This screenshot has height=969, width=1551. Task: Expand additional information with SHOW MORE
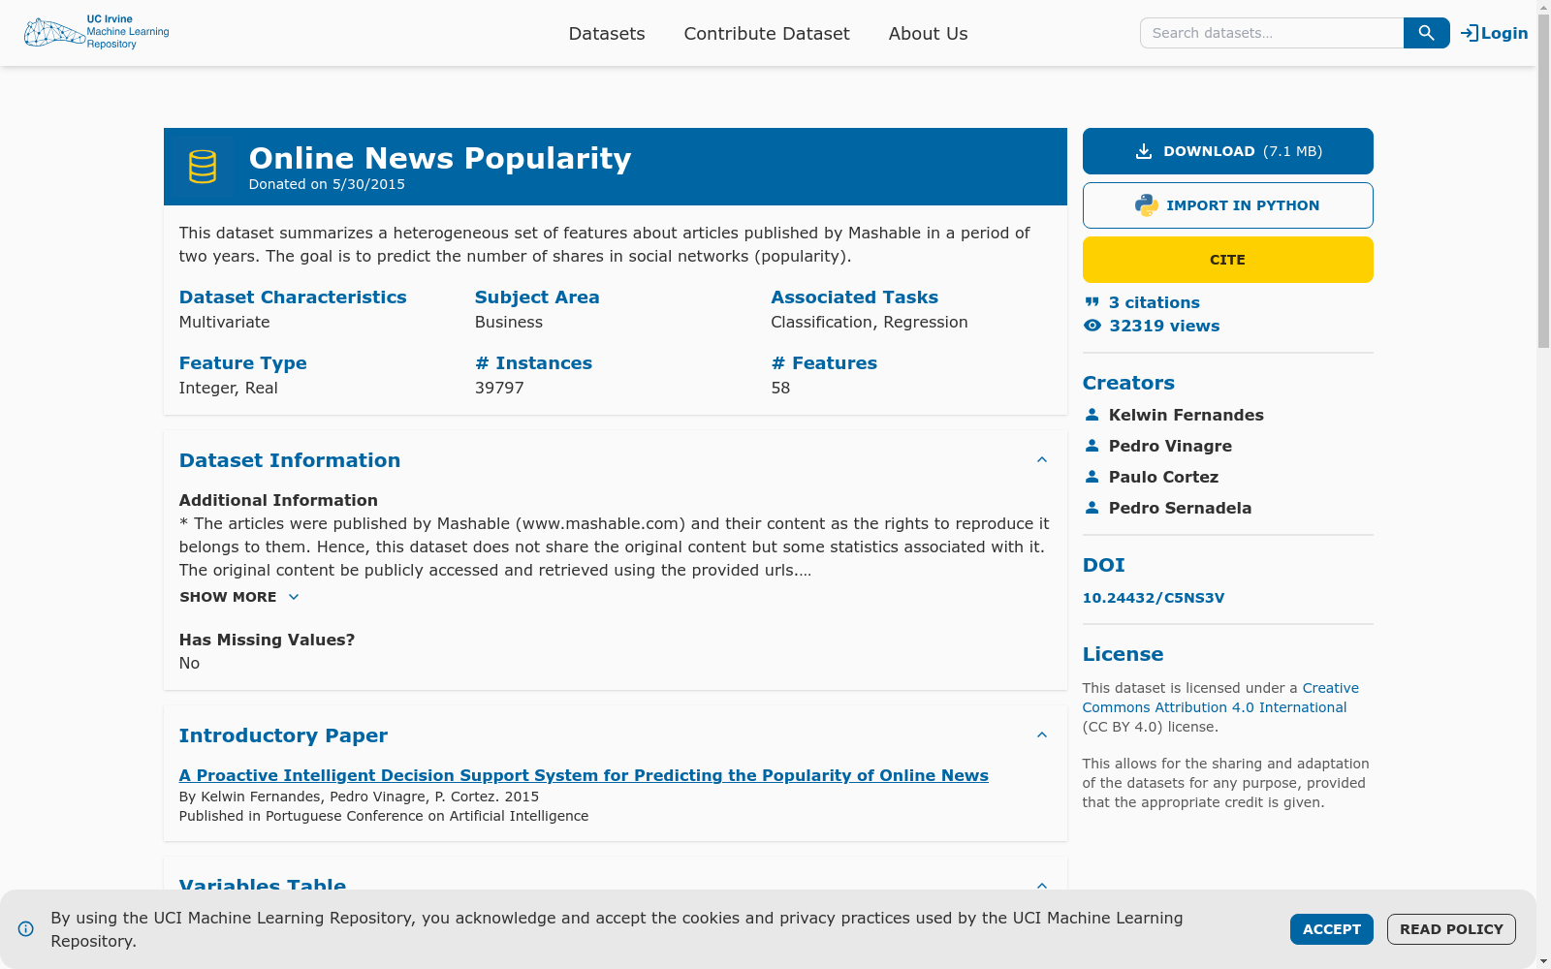(x=239, y=597)
